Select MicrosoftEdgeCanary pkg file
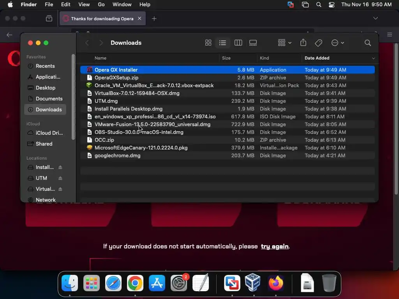Image resolution: width=399 pixels, height=299 pixels. tap(228, 148)
